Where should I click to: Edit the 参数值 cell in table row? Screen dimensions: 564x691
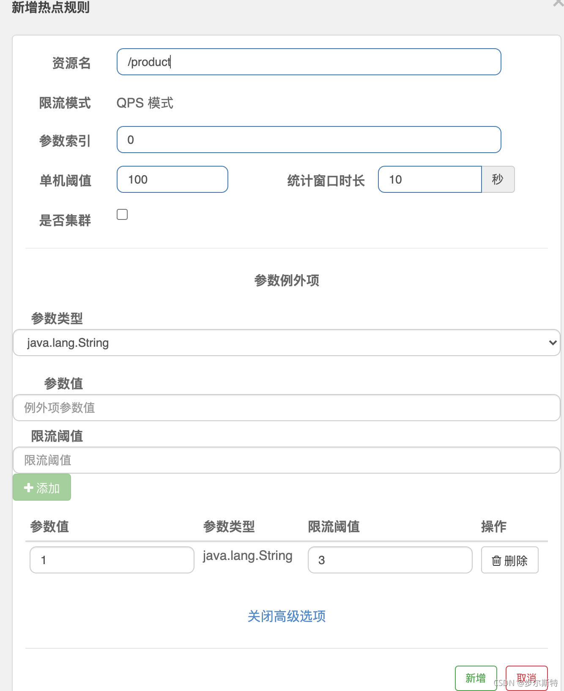point(112,560)
